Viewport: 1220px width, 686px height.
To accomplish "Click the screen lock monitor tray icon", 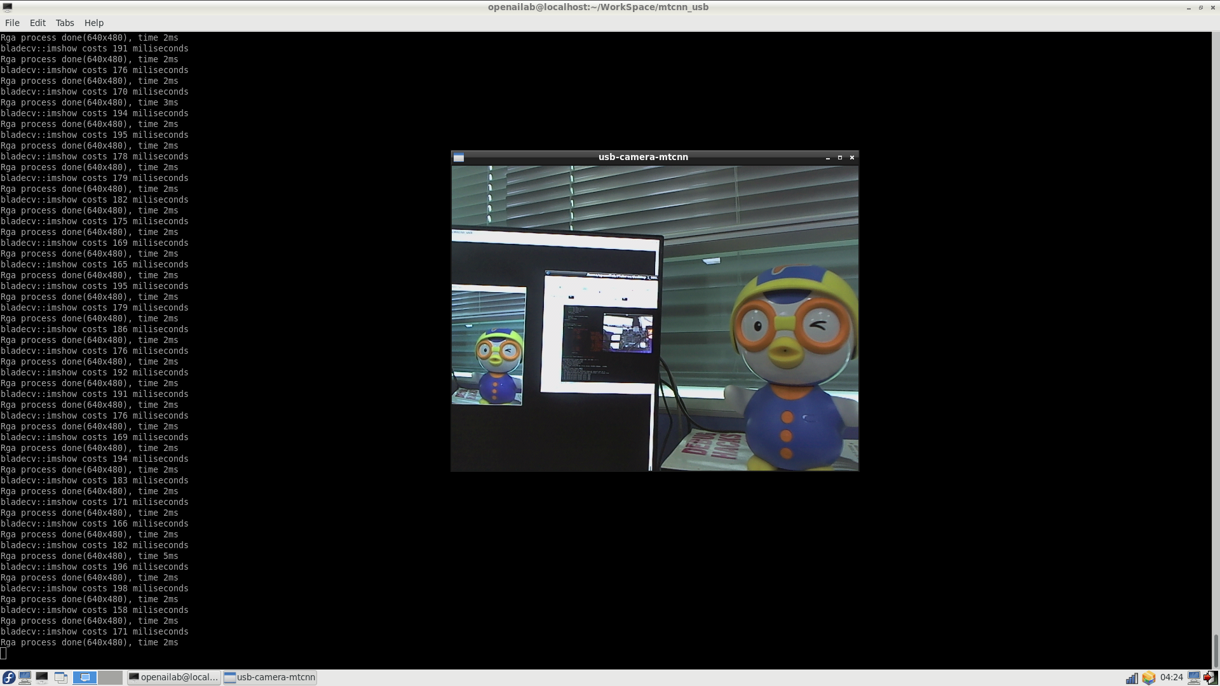I will coord(1194,678).
